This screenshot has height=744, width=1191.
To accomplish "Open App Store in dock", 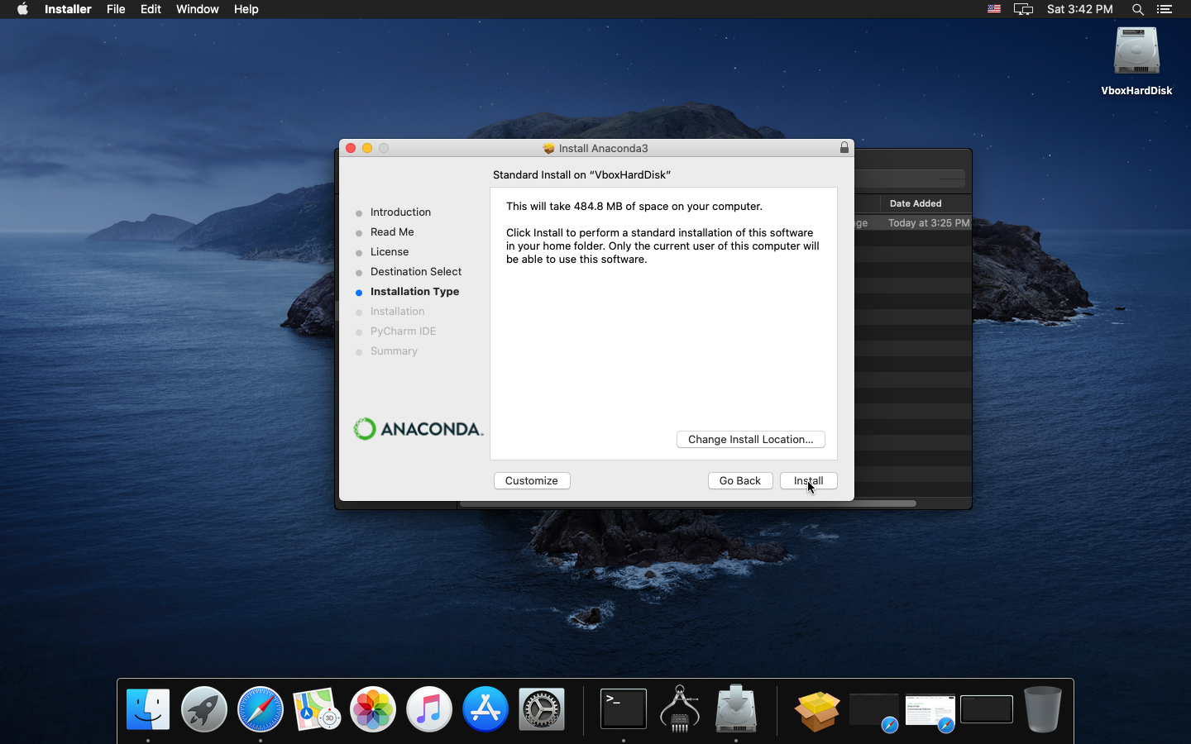I will coord(485,709).
